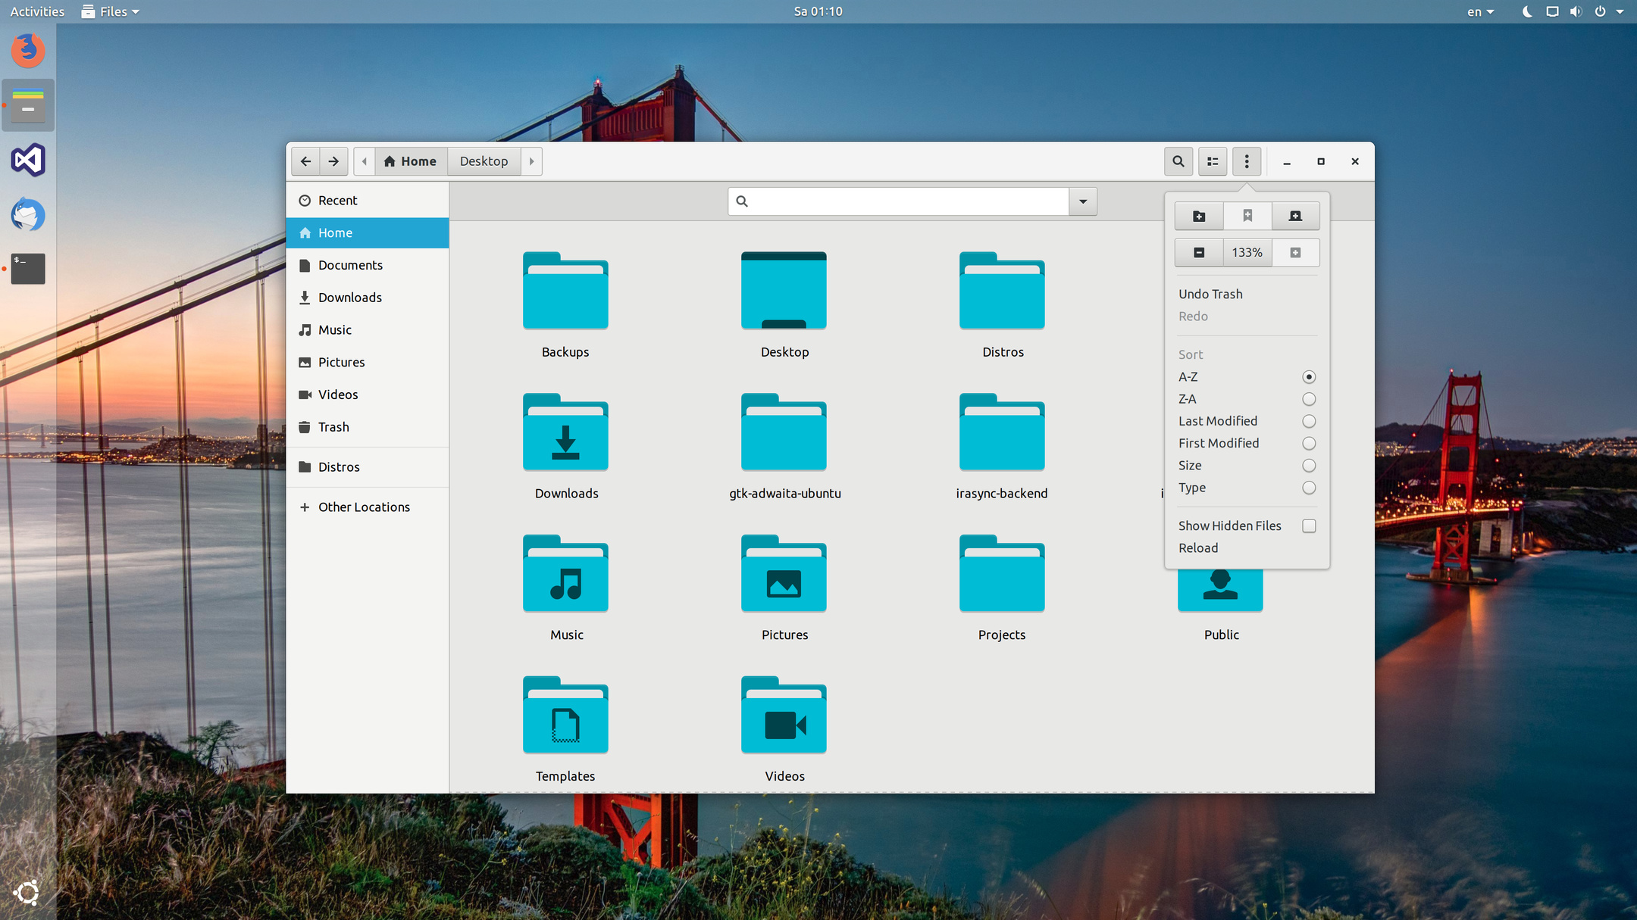The height and width of the screenshot is (920, 1637).
Task: Click the search magnifier button in header bar
Action: pyautogui.click(x=1178, y=161)
